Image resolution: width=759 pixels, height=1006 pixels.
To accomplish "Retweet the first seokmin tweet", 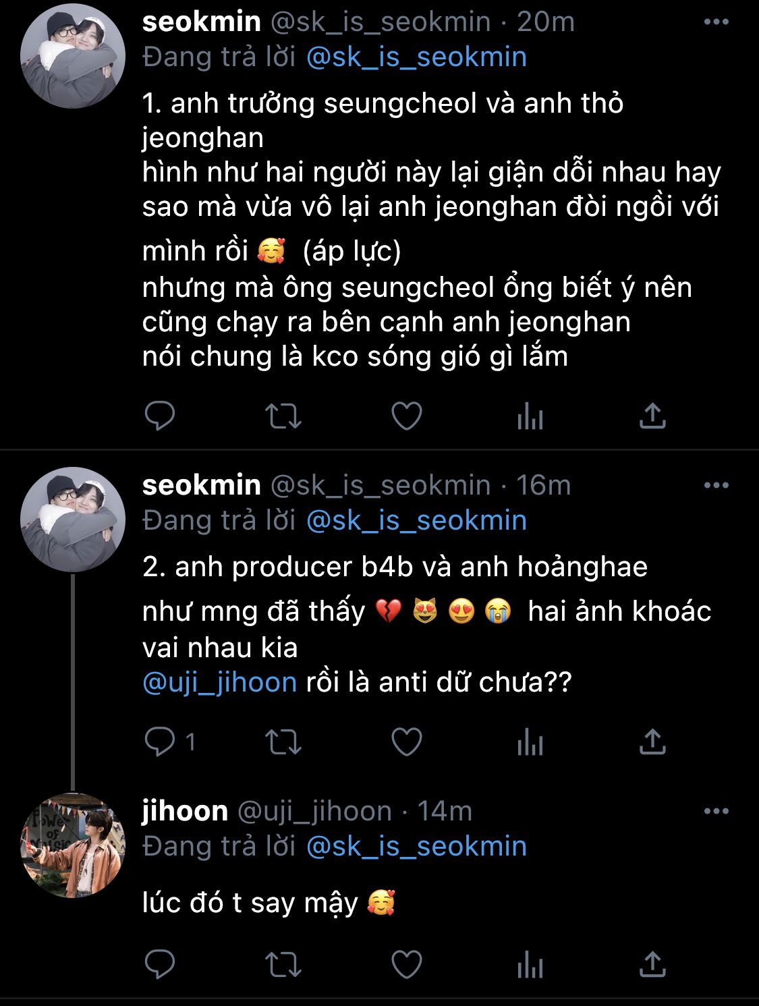I will (283, 416).
